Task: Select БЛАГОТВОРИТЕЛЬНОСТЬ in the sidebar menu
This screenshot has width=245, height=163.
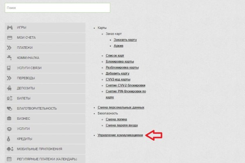Action: coord(37,108)
